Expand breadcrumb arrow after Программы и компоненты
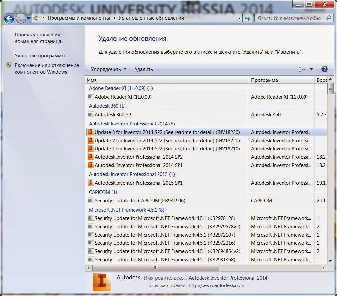The height and width of the screenshot is (296, 337). click(x=114, y=18)
